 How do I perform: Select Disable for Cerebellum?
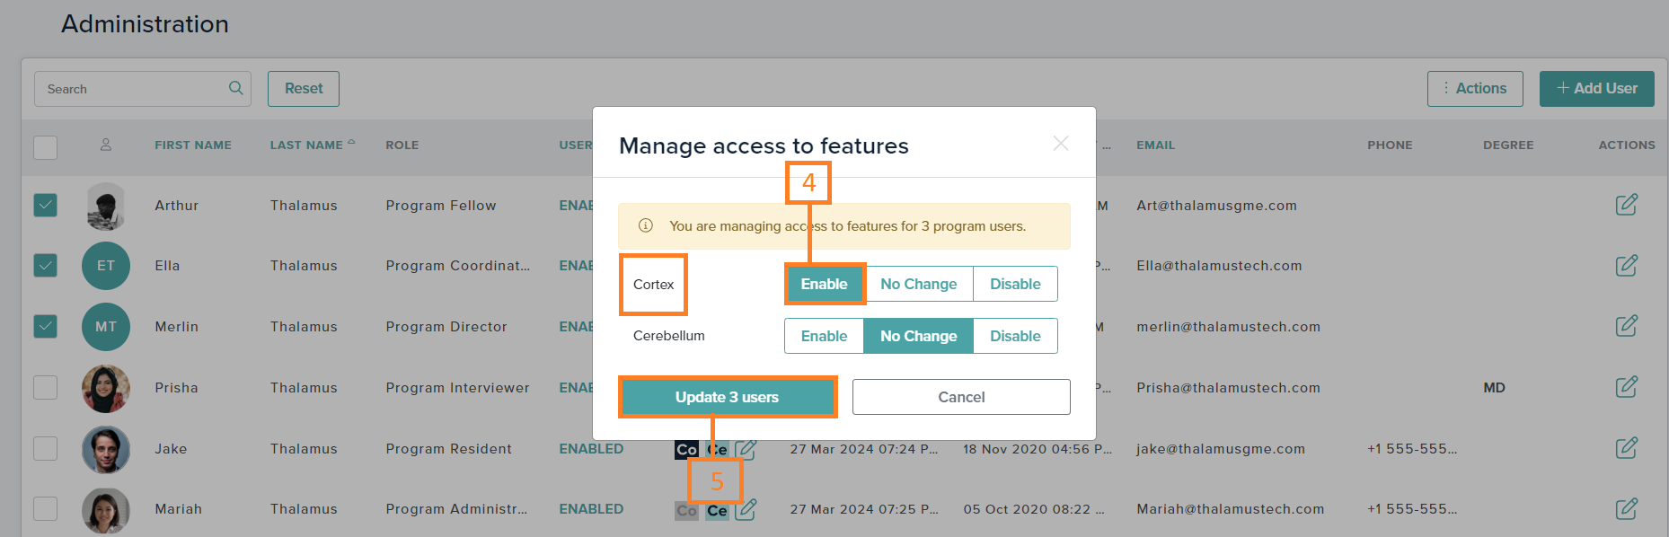(x=1015, y=336)
